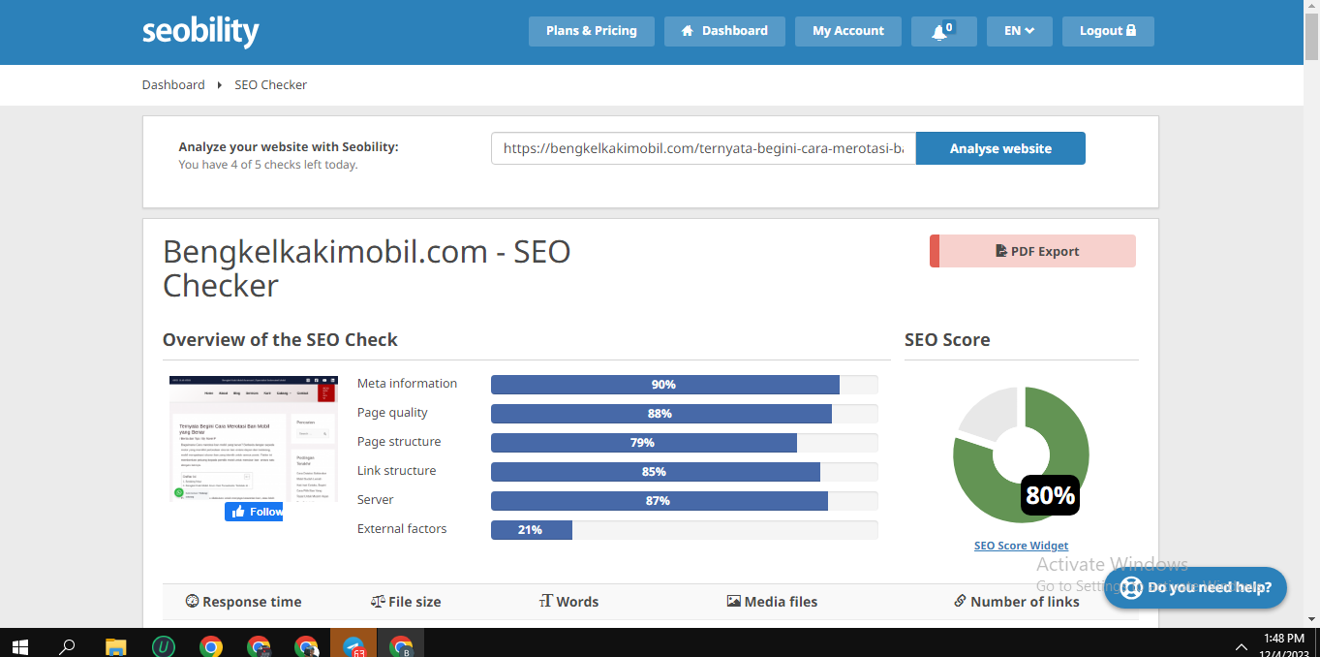Screen dimensions: 1320x657
Task: Click the browser scrollbar up arrow
Action: click(1311, 8)
